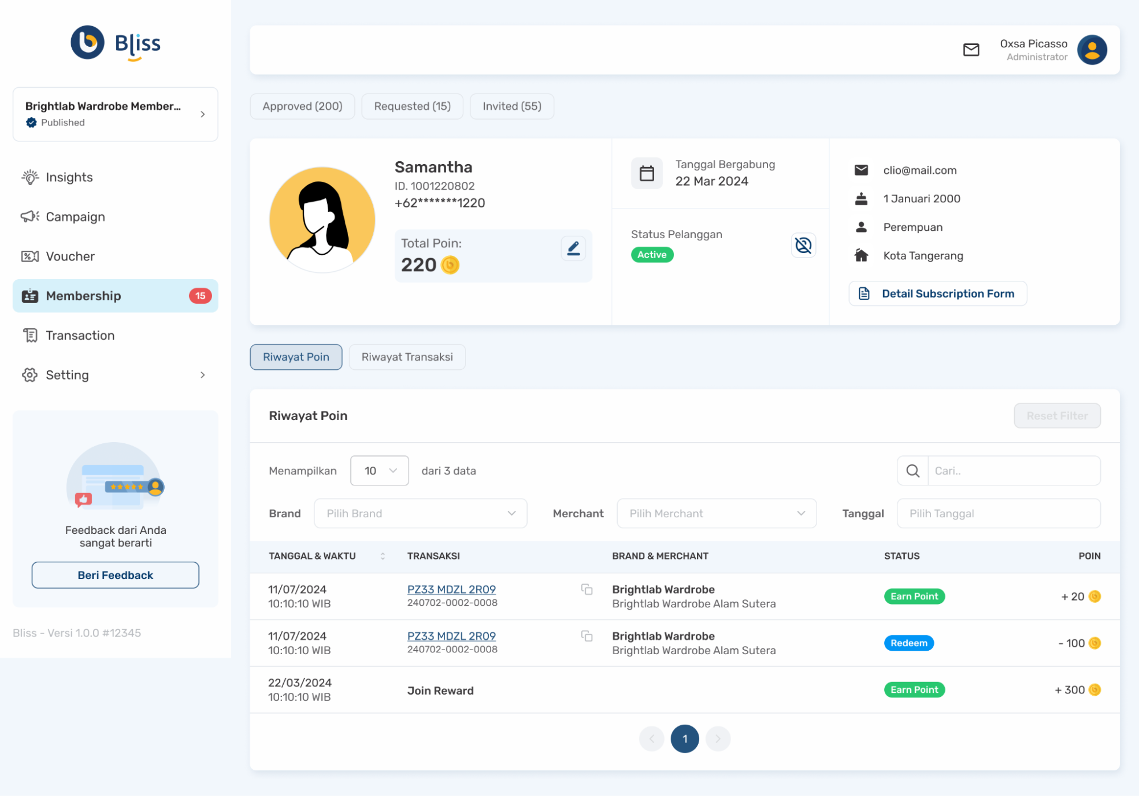Click the Insights sidebar icon
1139x796 pixels.
point(31,177)
